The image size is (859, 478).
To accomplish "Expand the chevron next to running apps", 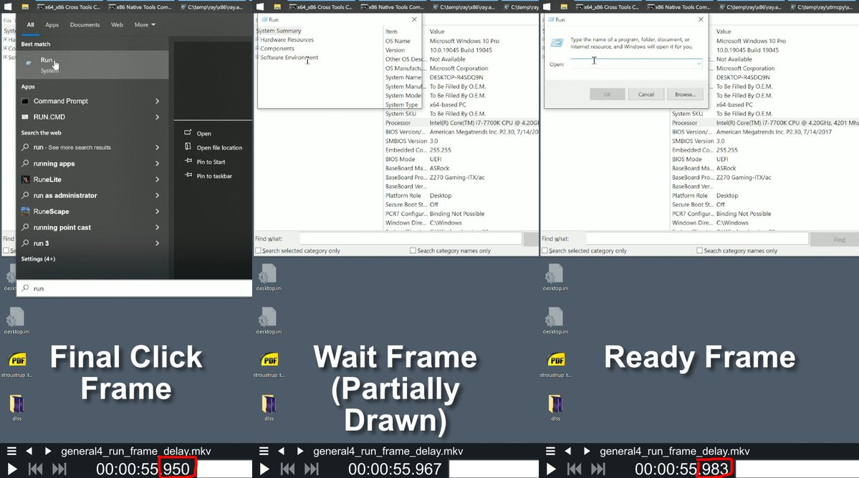I will [x=157, y=164].
